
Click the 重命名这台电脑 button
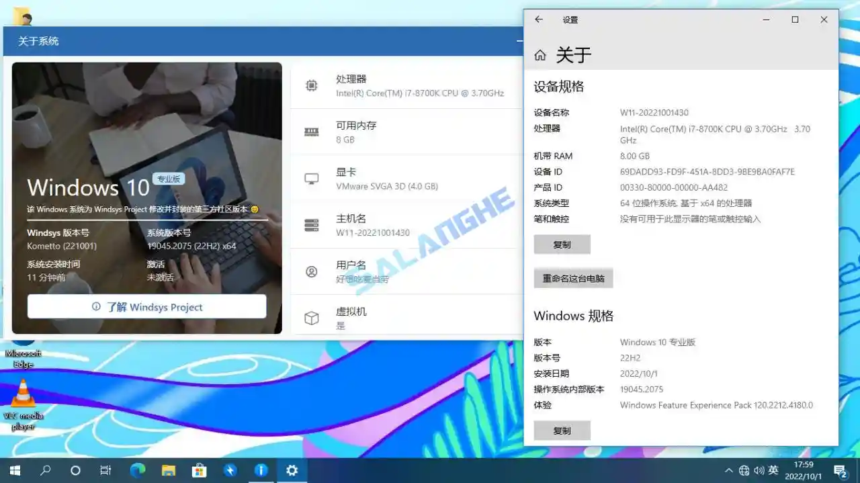573,277
